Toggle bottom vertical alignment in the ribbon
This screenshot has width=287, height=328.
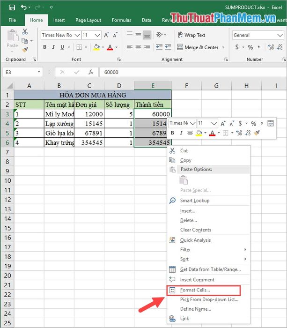coord(147,35)
